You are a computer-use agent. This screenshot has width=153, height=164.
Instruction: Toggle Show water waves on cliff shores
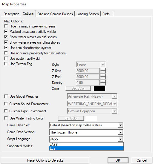(6, 37)
